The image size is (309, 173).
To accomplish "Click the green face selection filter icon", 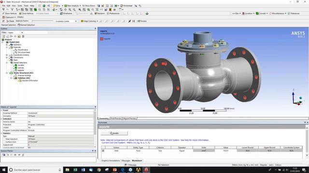I will coord(35,10).
